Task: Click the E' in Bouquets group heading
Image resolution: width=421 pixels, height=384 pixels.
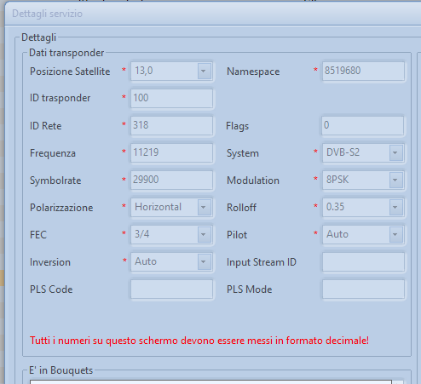Action: coord(61,370)
